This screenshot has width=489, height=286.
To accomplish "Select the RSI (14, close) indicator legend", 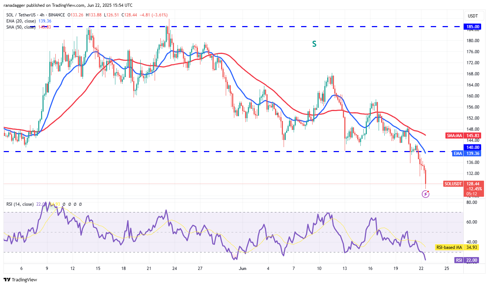I will coord(20,204).
